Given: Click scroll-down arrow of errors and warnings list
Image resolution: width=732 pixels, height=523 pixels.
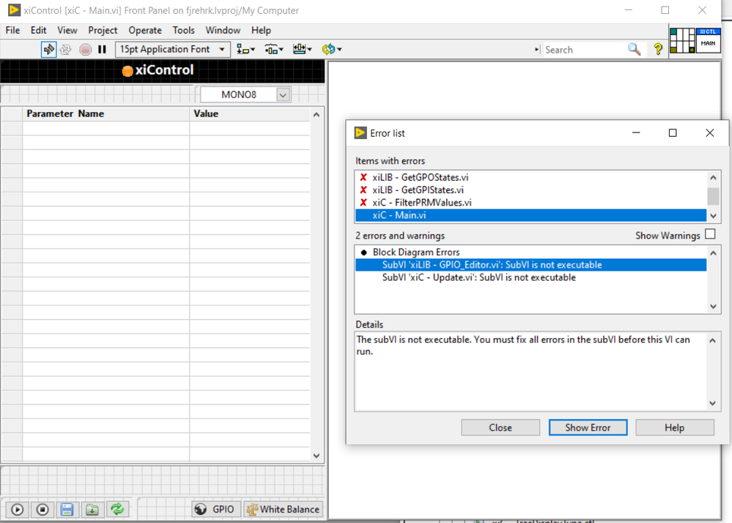Looking at the screenshot, I should [713, 306].
